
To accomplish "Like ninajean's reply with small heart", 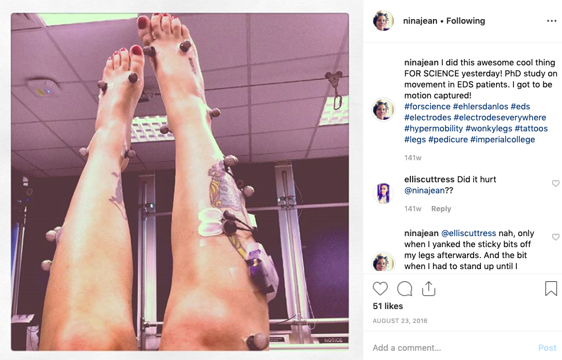I will tap(556, 237).
